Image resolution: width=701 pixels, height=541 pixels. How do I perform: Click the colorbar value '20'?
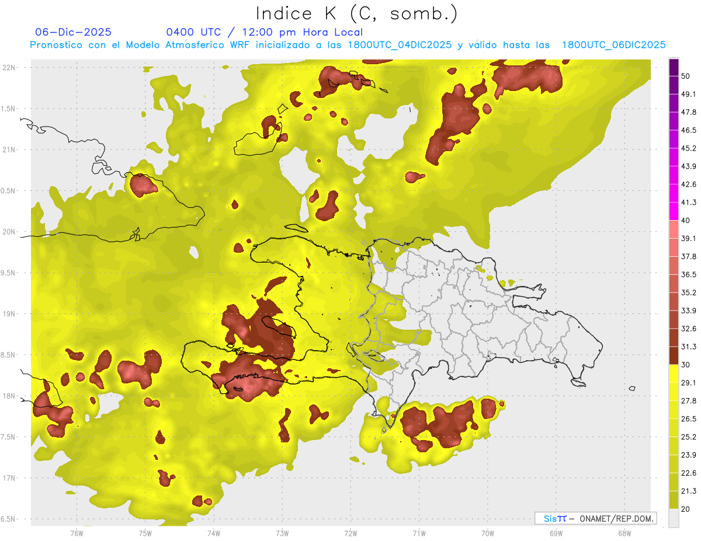686,509
